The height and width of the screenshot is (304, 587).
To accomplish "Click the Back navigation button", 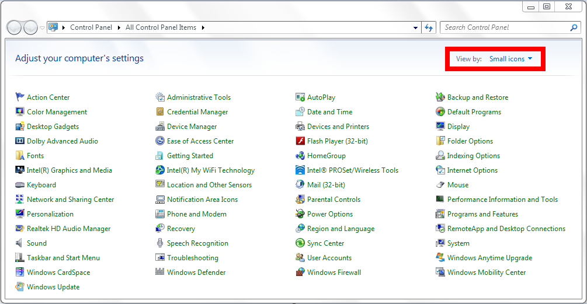I will coord(14,27).
